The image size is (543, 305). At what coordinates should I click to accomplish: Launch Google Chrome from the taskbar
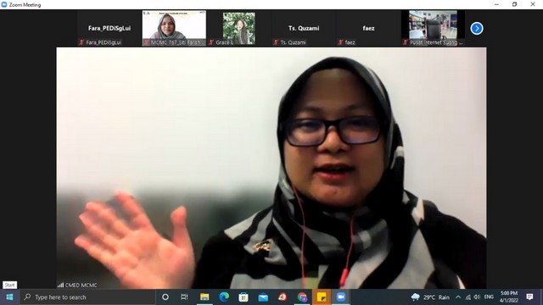tap(302, 297)
